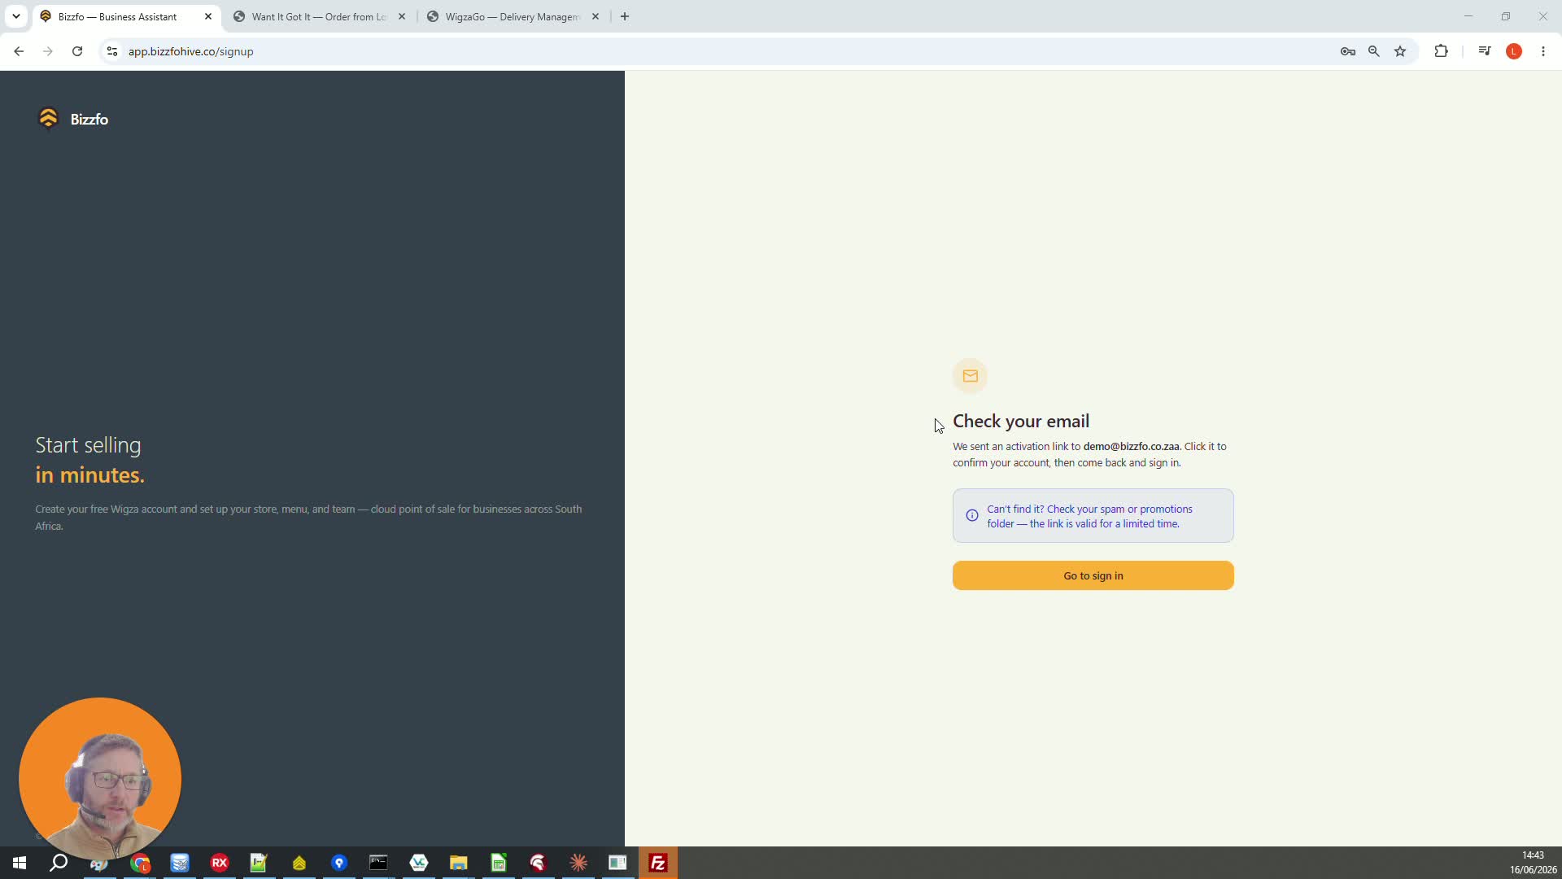Open the media control icon in toolbar
Viewport: 1562px width, 879px height.
(1484, 51)
